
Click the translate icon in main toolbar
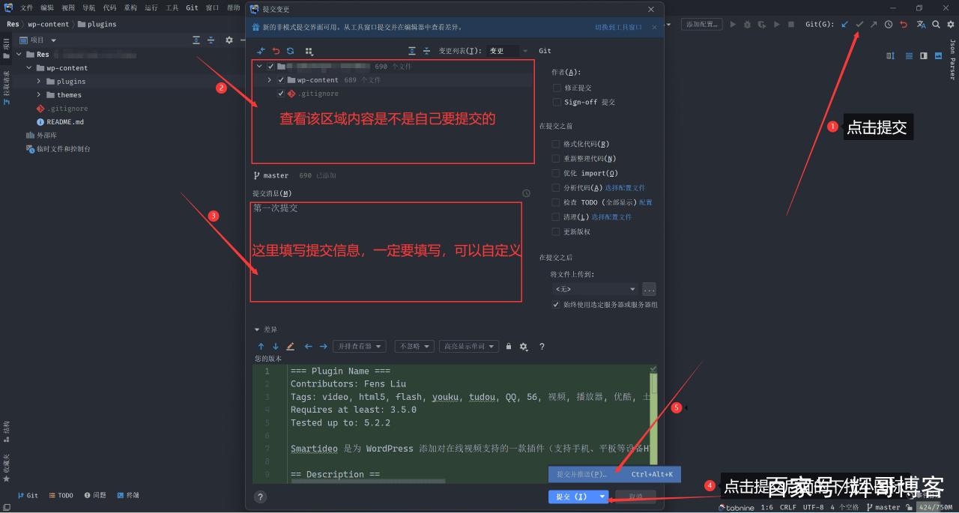[921, 24]
